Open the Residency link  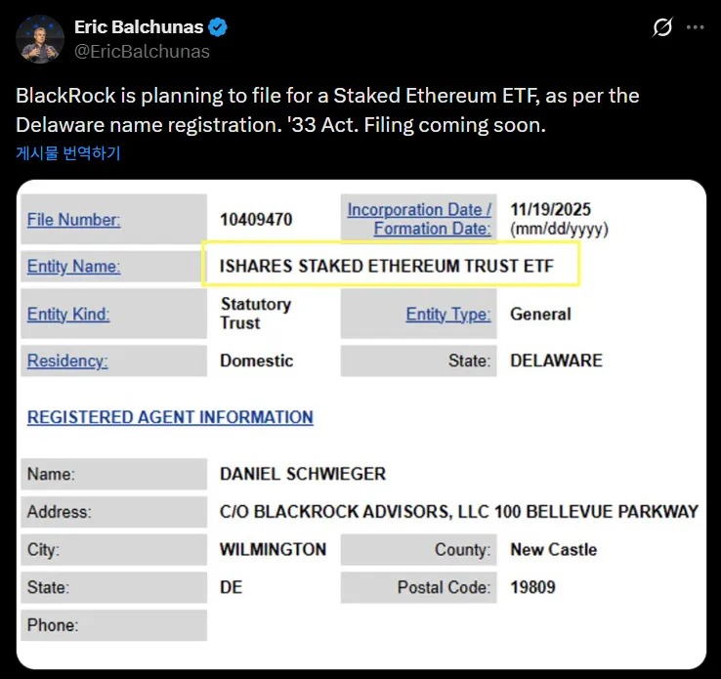coord(67,361)
